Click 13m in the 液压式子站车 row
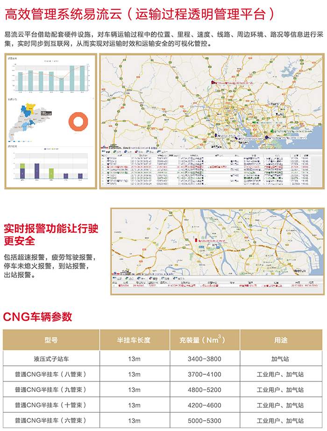 tap(134, 359)
